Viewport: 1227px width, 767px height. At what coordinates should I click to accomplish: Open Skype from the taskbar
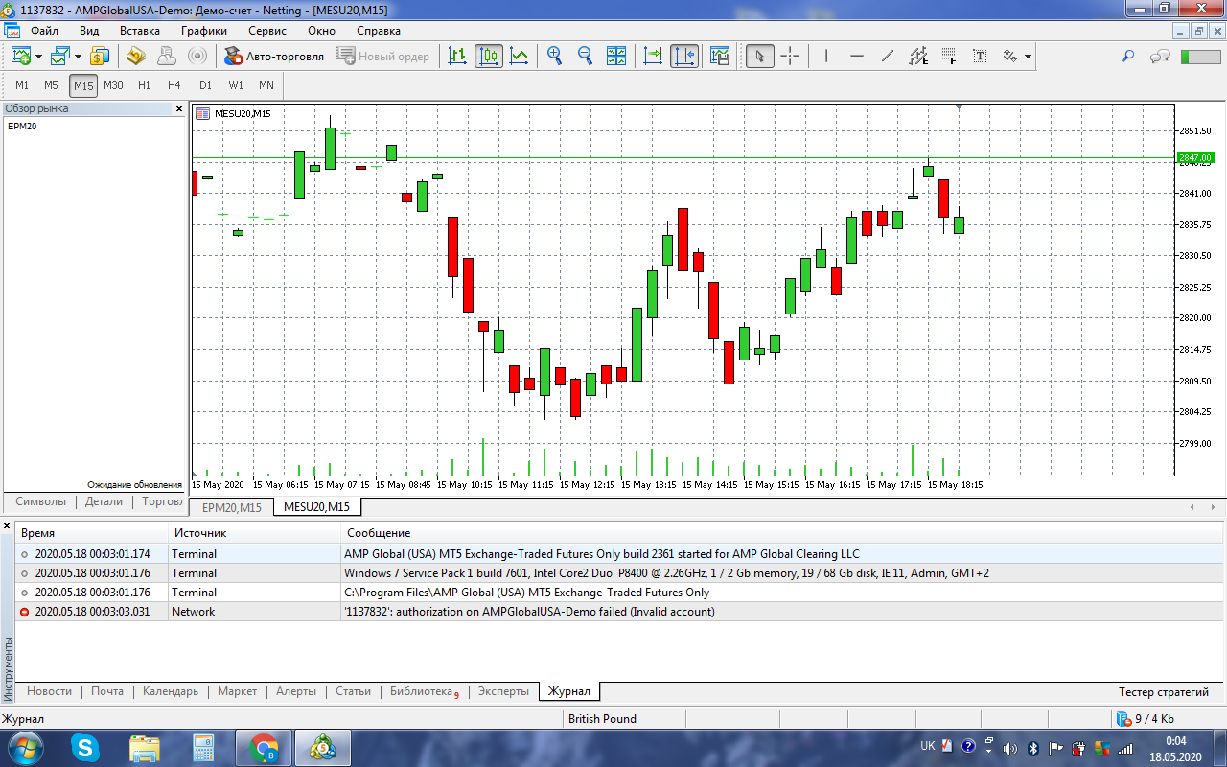(x=85, y=747)
